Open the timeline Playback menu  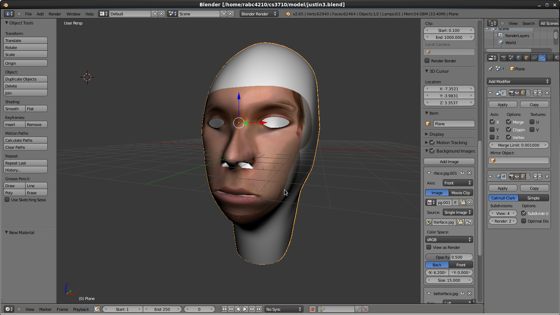[x=81, y=309]
